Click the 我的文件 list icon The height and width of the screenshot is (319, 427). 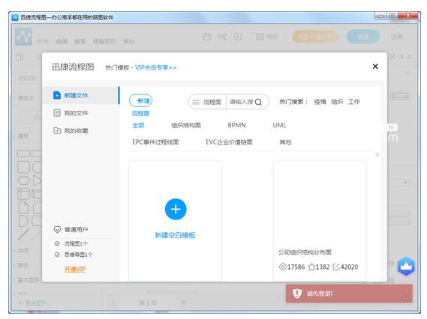pos(57,113)
